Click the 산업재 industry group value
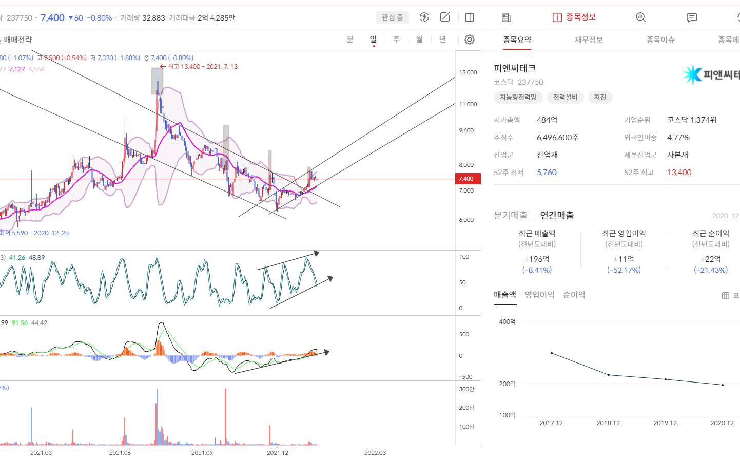Image resolution: width=740 pixels, height=458 pixels. (547, 155)
